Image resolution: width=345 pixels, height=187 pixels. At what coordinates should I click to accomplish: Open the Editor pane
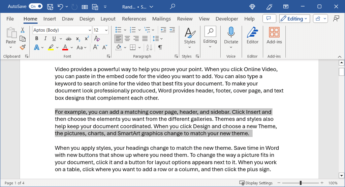click(252, 36)
